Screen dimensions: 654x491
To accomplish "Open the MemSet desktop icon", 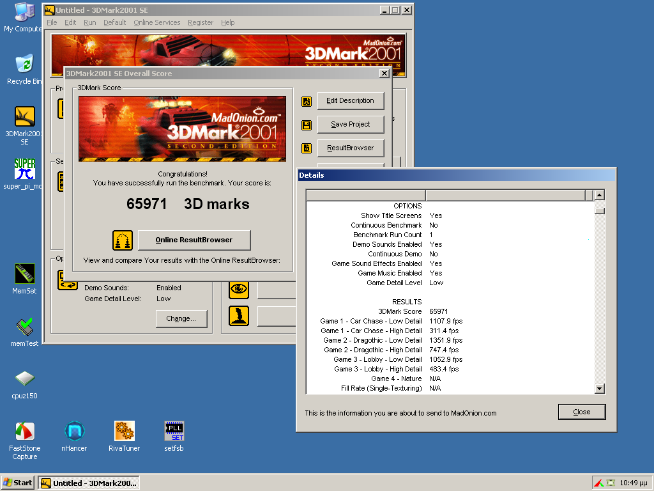I will (24, 274).
